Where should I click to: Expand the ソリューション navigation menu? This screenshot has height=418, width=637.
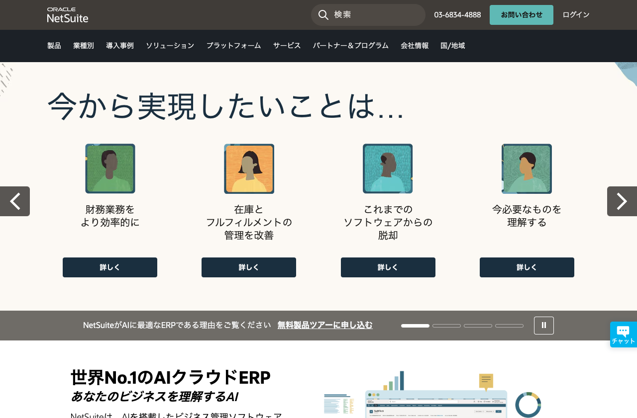coord(170,46)
